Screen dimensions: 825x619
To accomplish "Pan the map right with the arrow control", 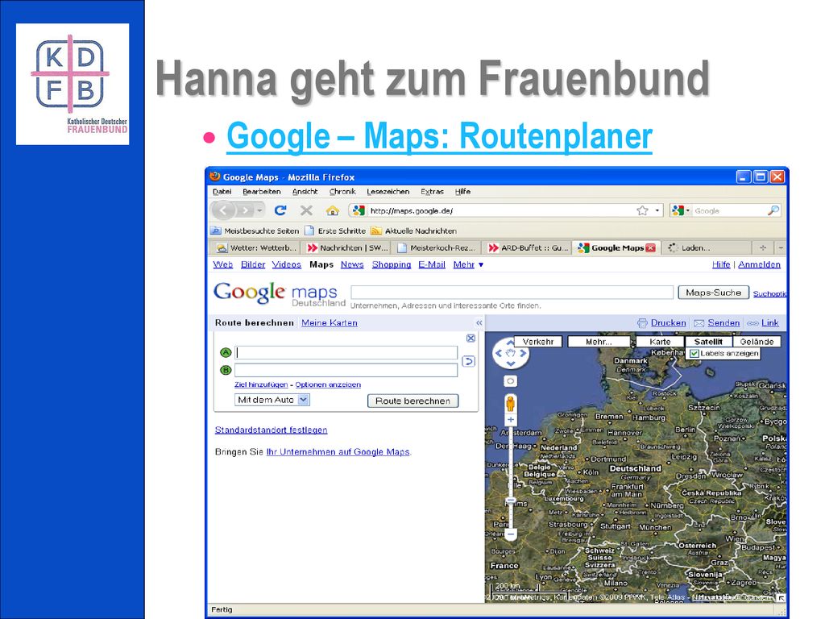I will coord(522,353).
